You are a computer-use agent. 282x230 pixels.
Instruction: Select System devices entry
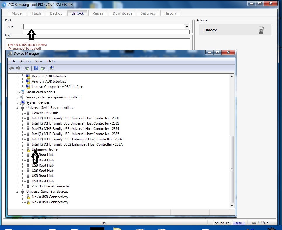click(x=38, y=102)
